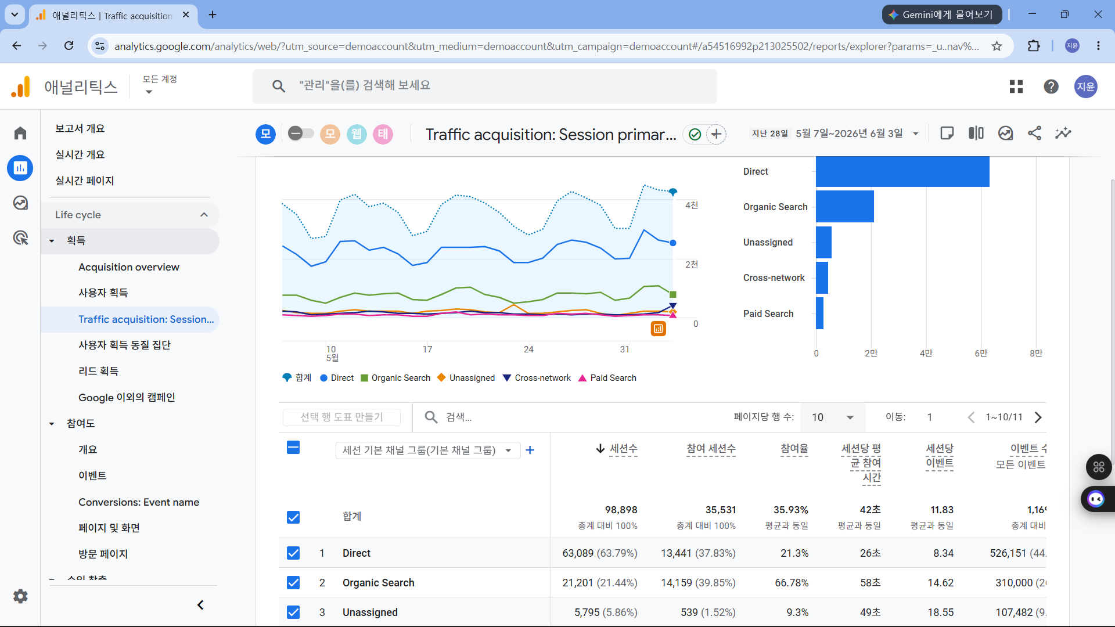The height and width of the screenshot is (627, 1115).
Task: Open Acquisition overview report
Action: (129, 267)
